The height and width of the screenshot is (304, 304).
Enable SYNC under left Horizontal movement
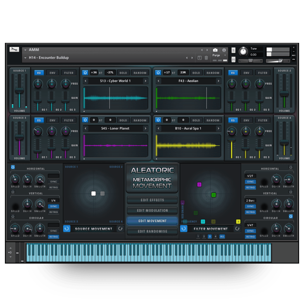pos(54,182)
